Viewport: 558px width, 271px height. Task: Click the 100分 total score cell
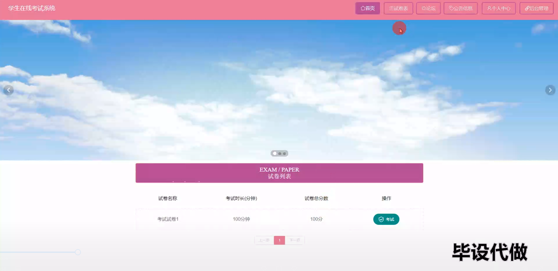pos(316,219)
